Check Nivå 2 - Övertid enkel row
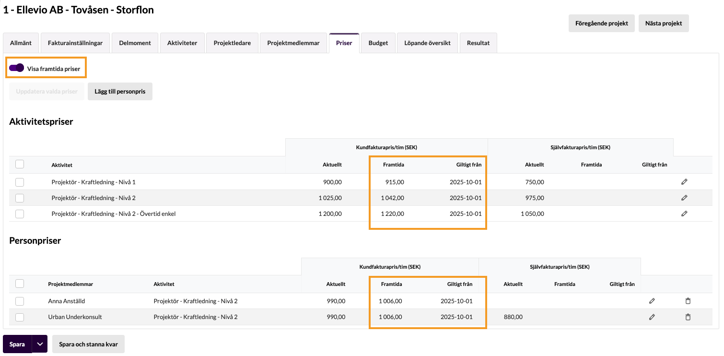The image size is (724, 356). [x=20, y=214]
